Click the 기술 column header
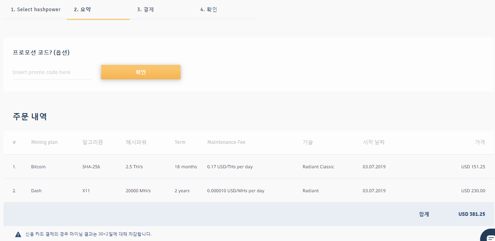 (308, 142)
